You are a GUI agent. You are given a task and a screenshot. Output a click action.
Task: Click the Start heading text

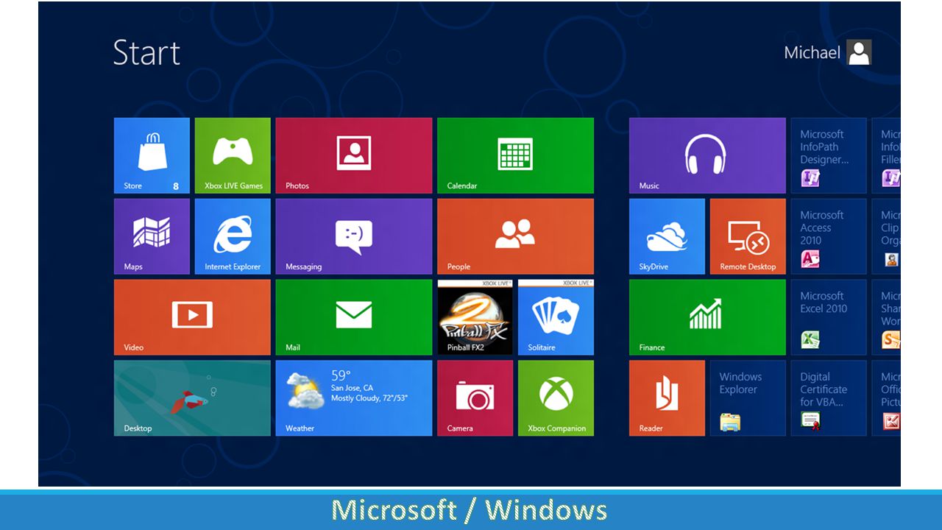146,53
